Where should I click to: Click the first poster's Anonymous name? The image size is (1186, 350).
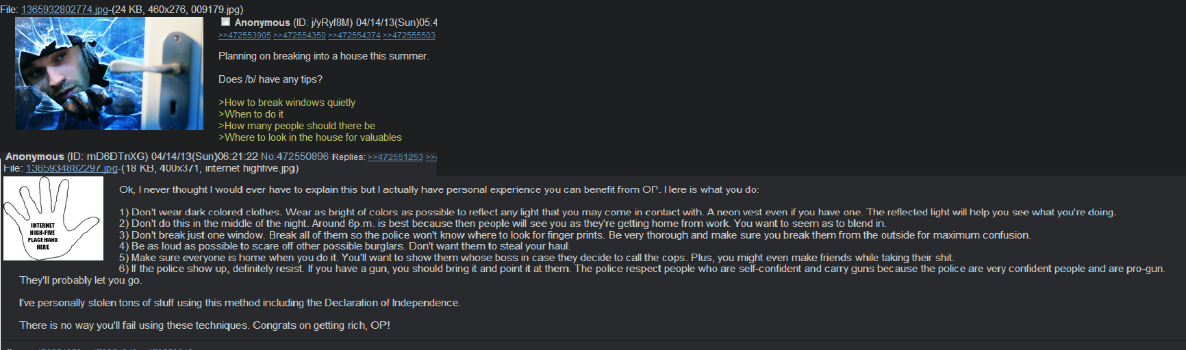pyautogui.click(x=262, y=23)
